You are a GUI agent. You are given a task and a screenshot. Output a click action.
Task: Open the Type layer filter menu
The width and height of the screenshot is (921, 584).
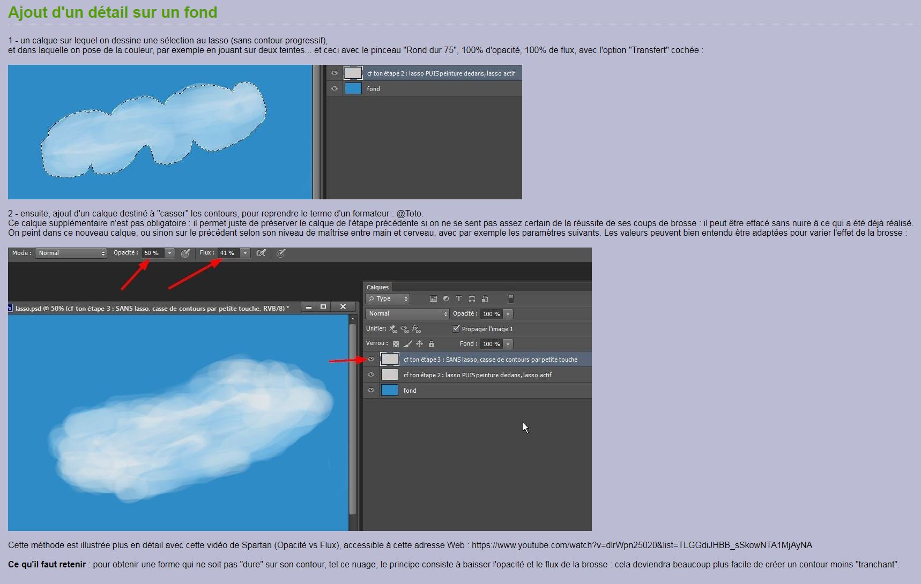point(388,299)
